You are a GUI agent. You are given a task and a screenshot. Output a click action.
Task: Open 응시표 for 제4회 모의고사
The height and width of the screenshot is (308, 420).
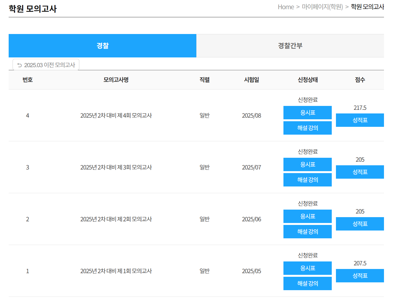[307, 113]
